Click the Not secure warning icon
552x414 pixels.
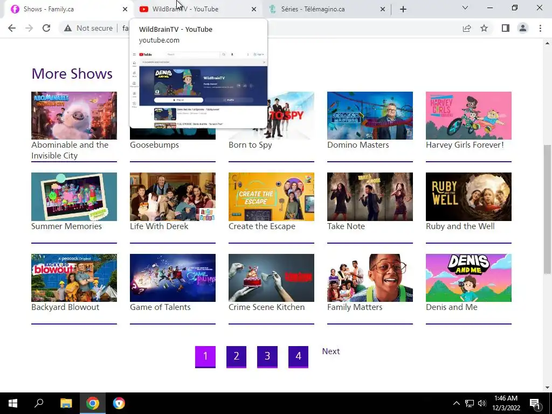[x=68, y=28]
